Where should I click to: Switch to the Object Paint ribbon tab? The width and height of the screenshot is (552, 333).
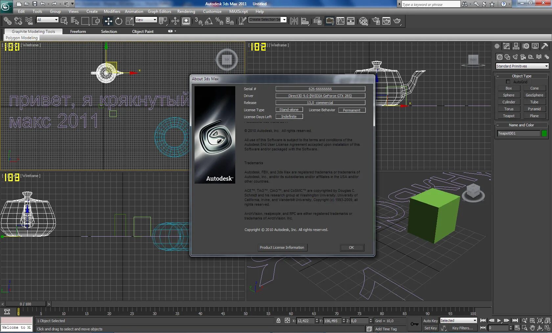pos(143,32)
